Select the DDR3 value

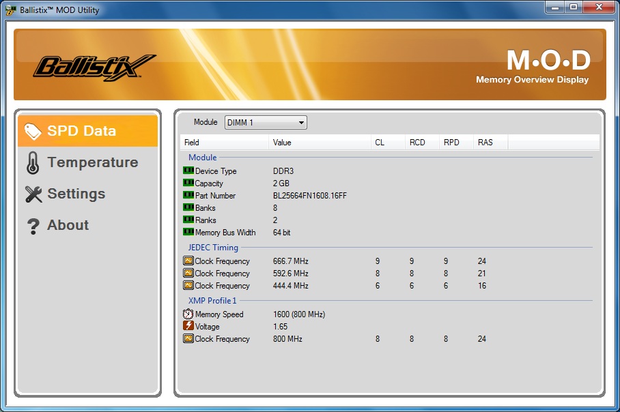(x=283, y=171)
